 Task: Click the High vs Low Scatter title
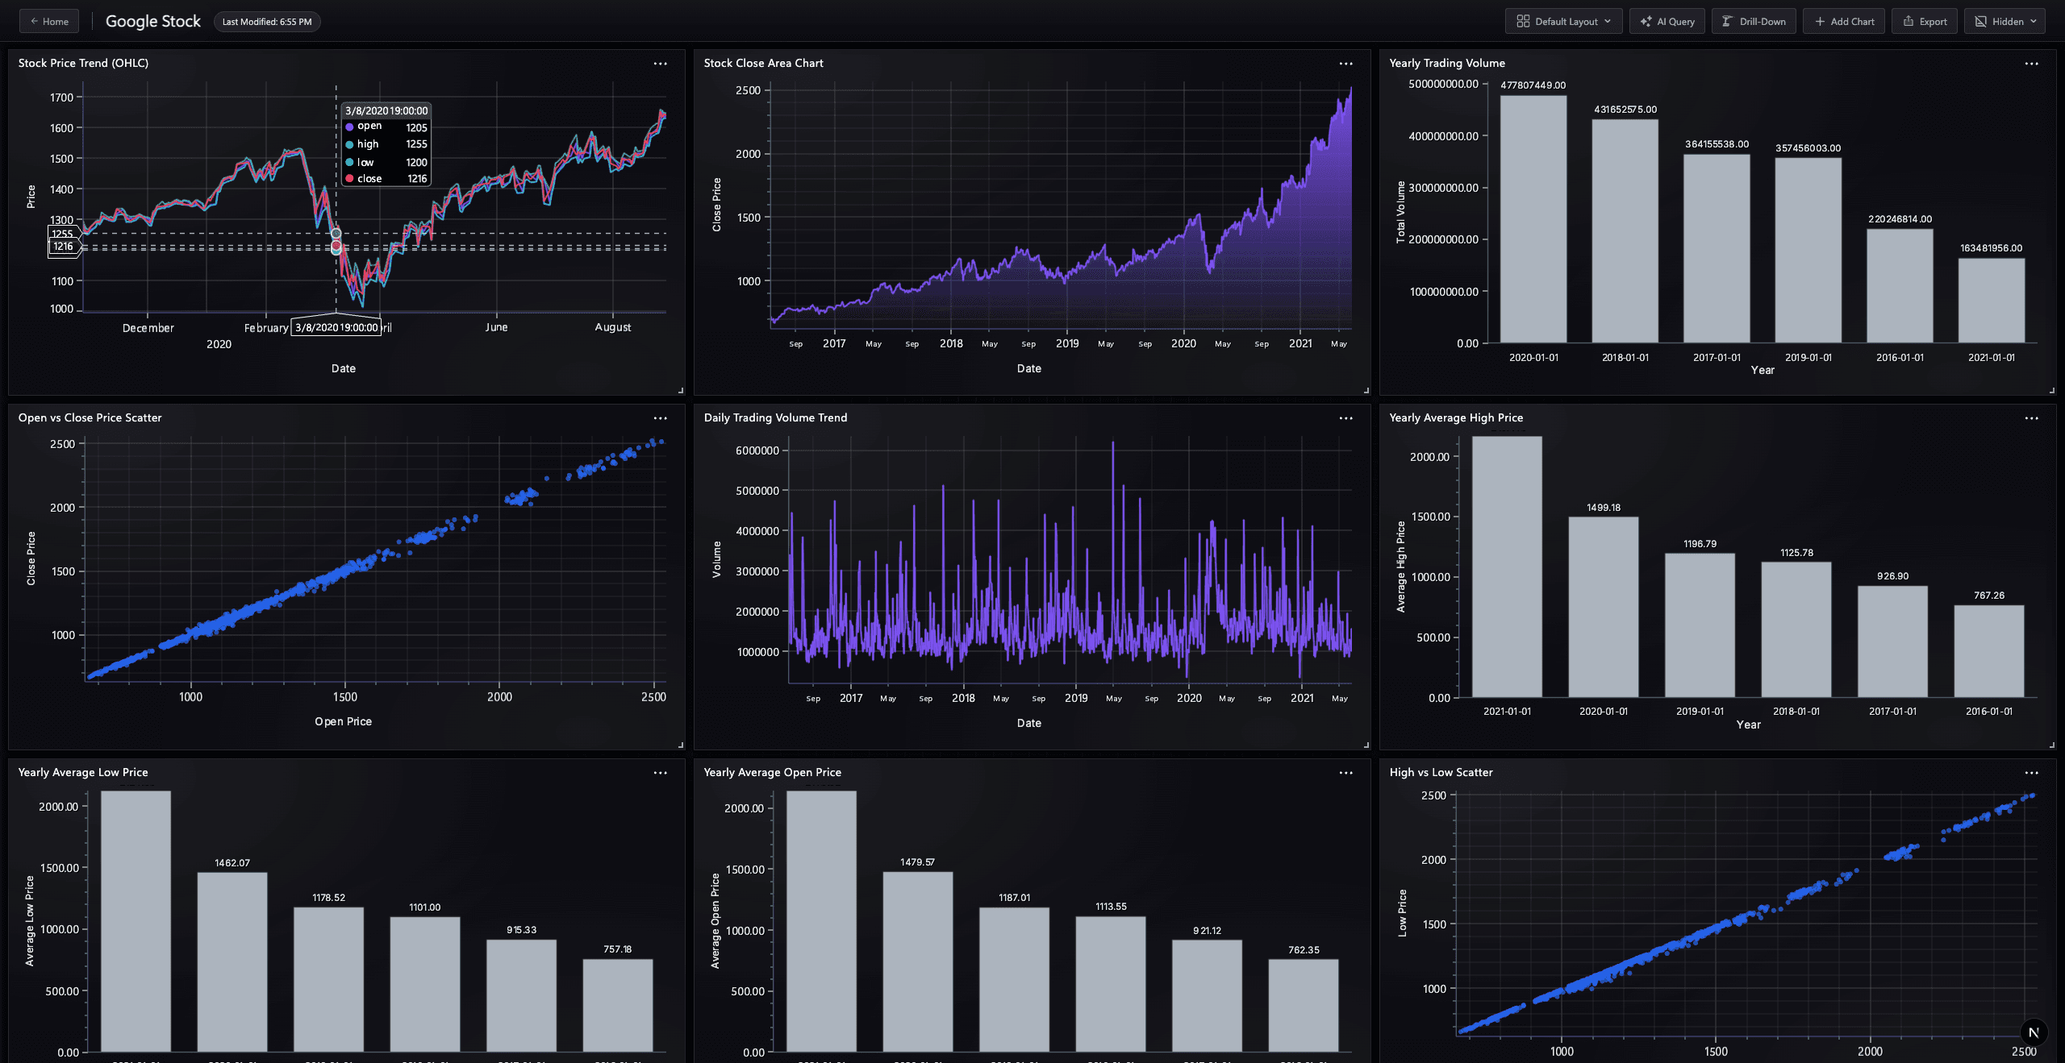(x=1441, y=772)
